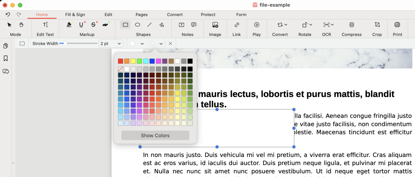Select the freehand pencil shape tool
This screenshot has height=177, width=415.
click(161, 25)
